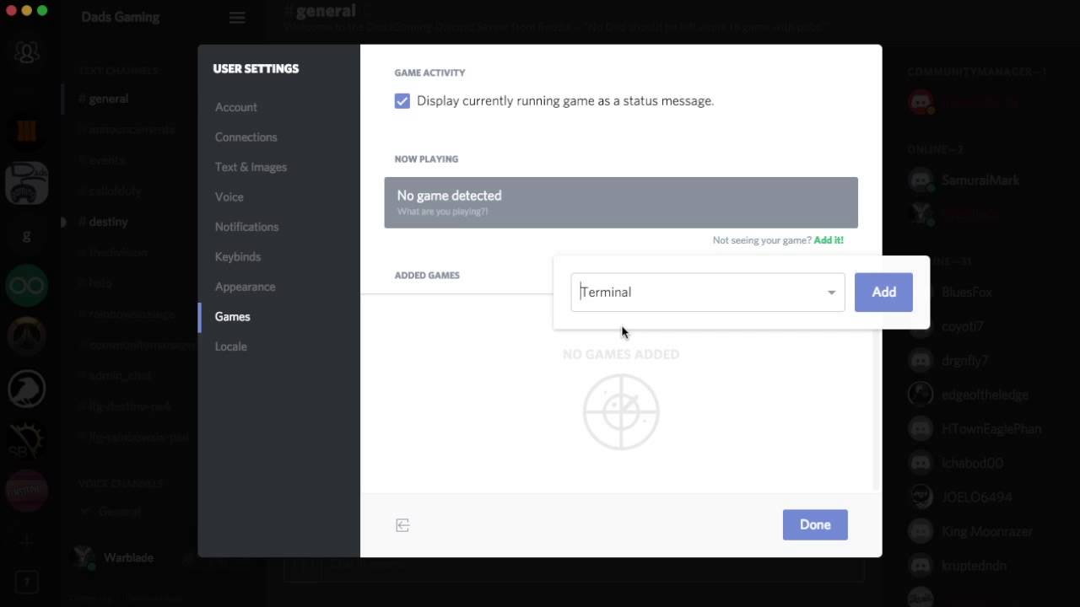Open the raven server icon

click(27, 389)
